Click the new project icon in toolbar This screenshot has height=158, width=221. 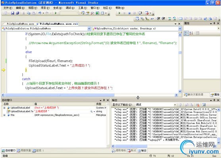click(5, 13)
